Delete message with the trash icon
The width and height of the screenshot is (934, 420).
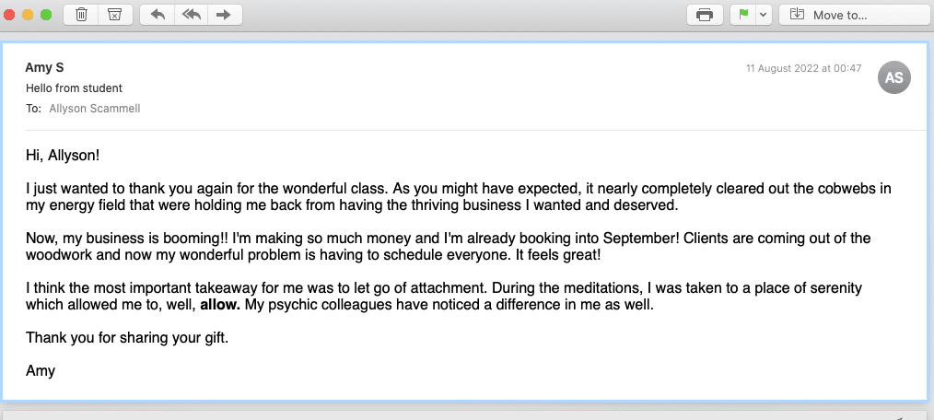(x=82, y=15)
